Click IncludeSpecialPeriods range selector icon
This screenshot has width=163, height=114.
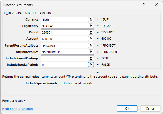91,65
